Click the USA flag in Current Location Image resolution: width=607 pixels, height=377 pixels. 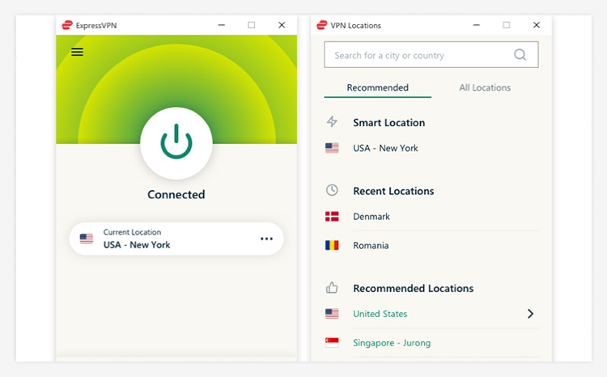point(87,239)
